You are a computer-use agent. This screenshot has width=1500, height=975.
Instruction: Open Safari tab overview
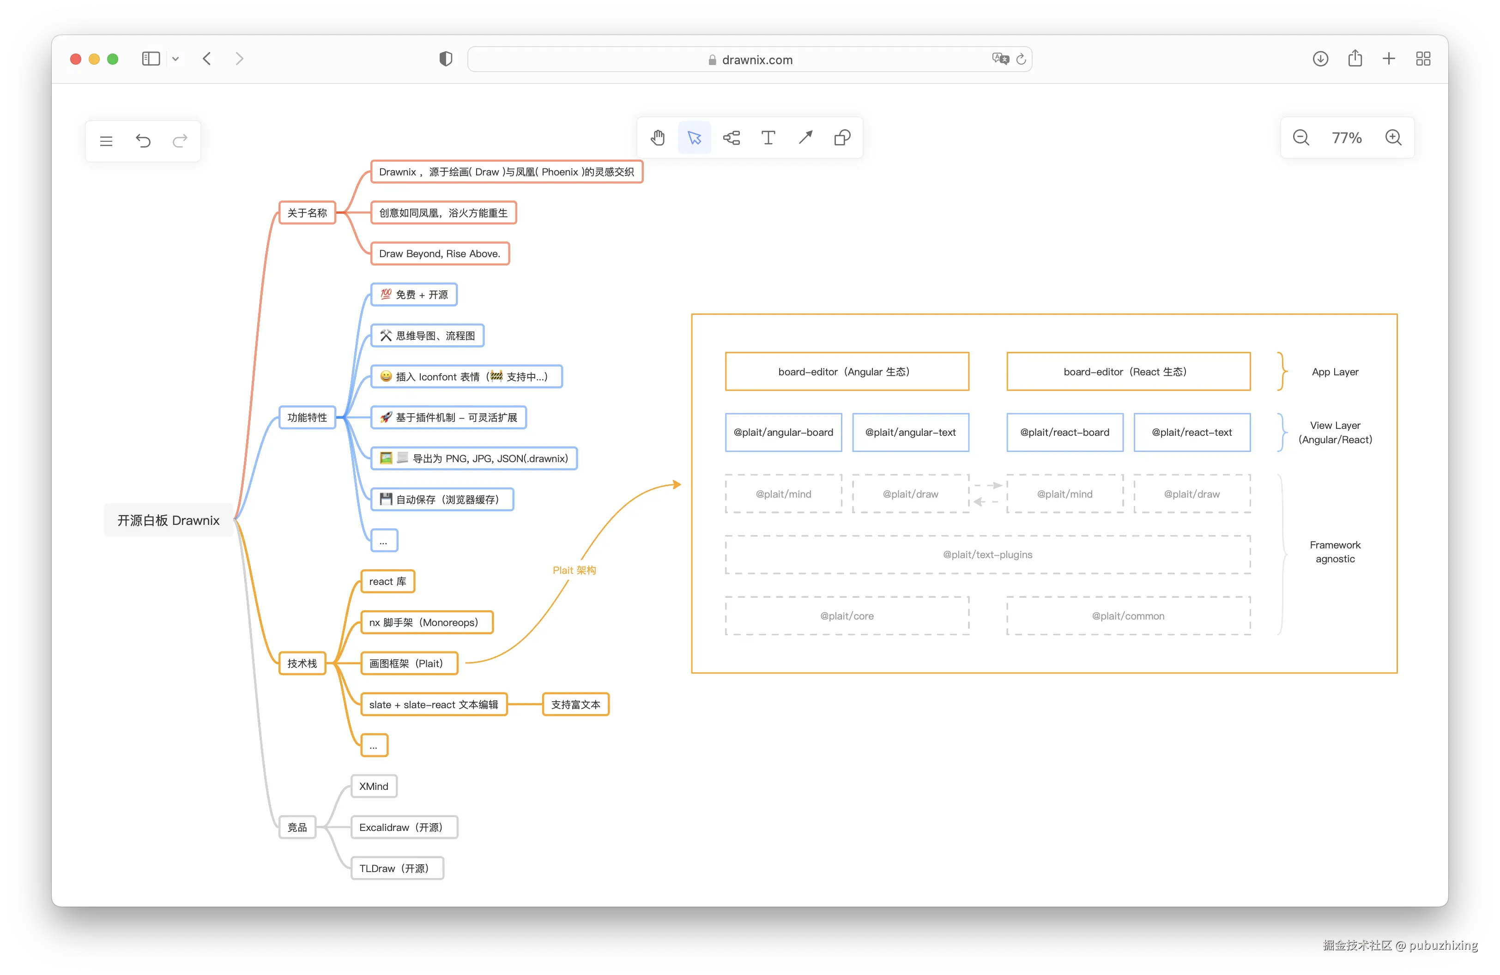point(1423,59)
